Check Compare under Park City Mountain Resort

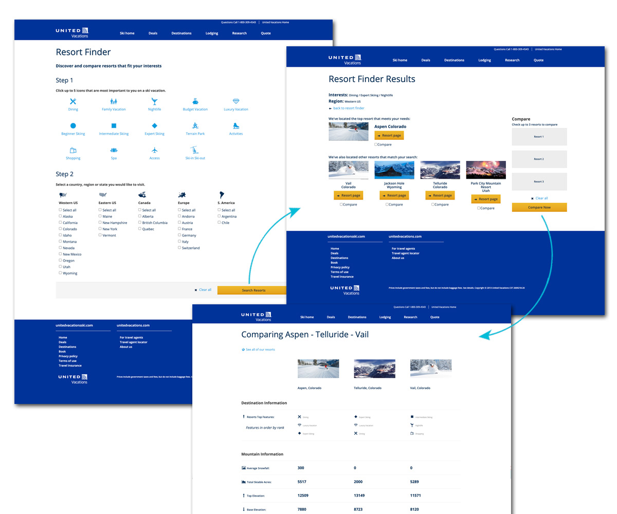479,208
